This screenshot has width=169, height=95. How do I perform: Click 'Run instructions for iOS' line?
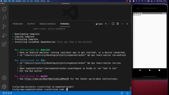(x=30, y=60)
